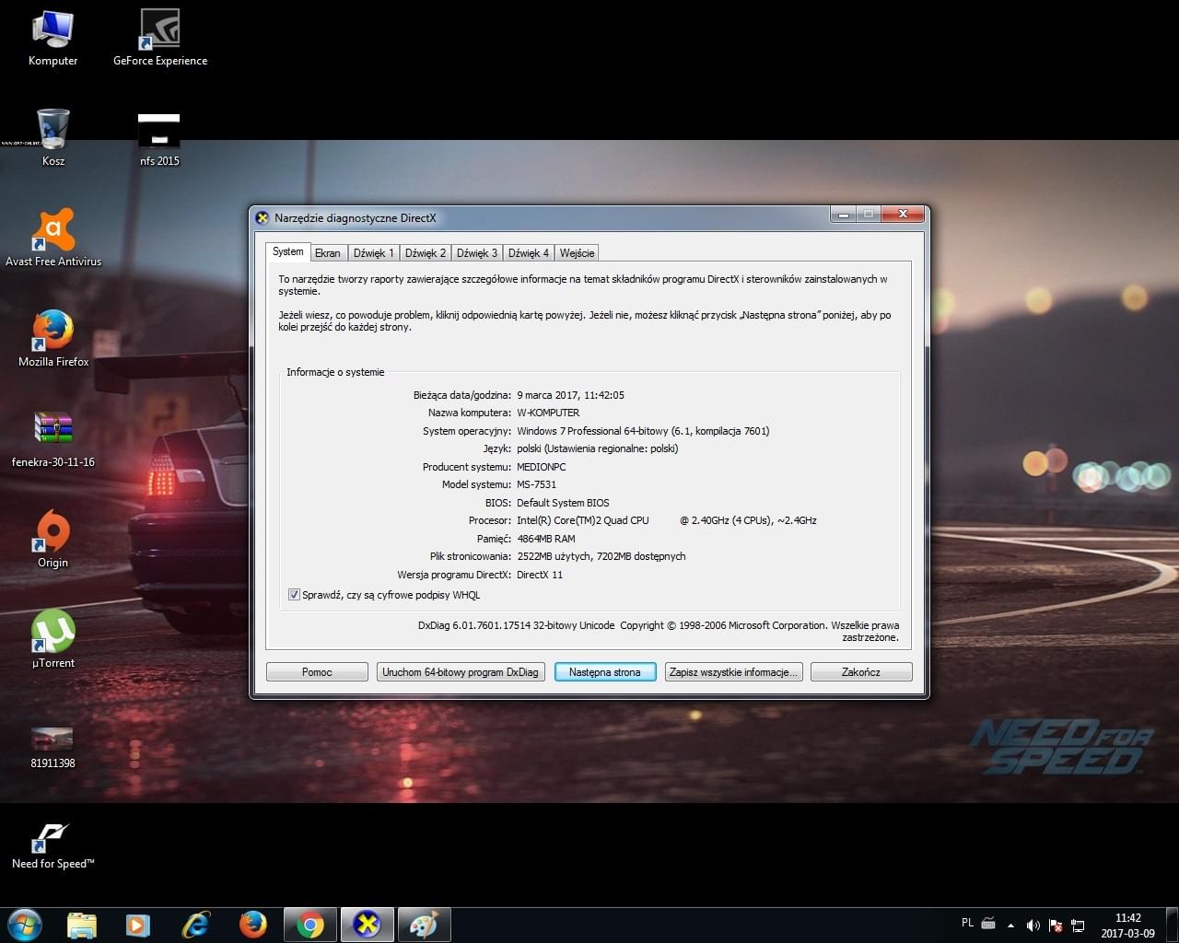Open Avast Free Antivirus desktop icon
The width and height of the screenshot is (1179, 943).
click(x=53, y=232)
